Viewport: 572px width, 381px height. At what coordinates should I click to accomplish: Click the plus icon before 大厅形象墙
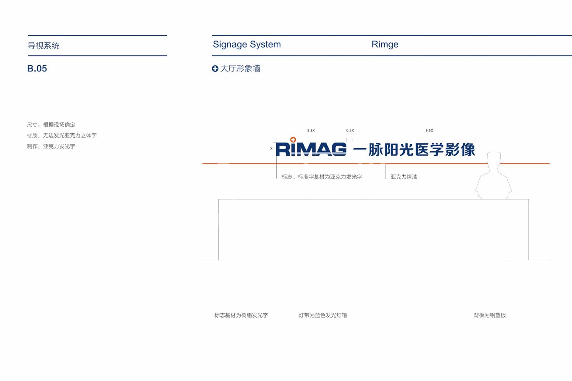215,68
